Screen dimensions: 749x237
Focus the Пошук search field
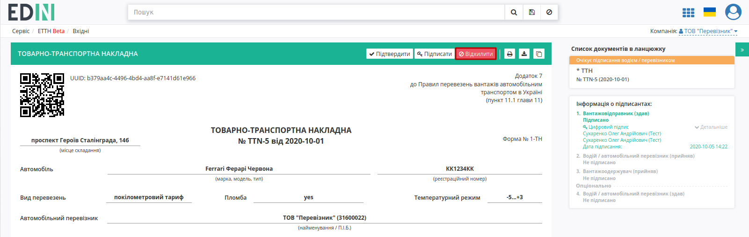click(316, 12)
